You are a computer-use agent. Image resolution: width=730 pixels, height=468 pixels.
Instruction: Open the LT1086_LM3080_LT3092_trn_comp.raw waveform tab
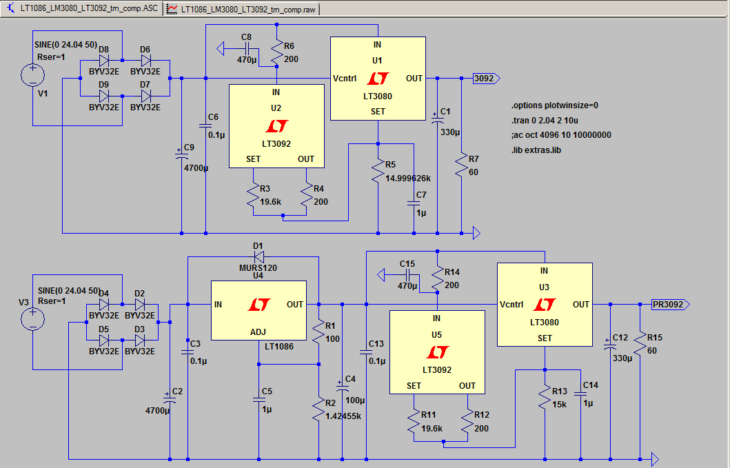tap(242, 9)
